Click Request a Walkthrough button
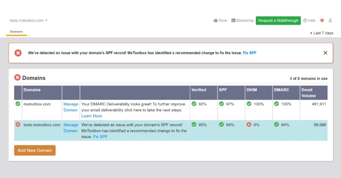Screen dimensions: 341x178 click(278, 20)
